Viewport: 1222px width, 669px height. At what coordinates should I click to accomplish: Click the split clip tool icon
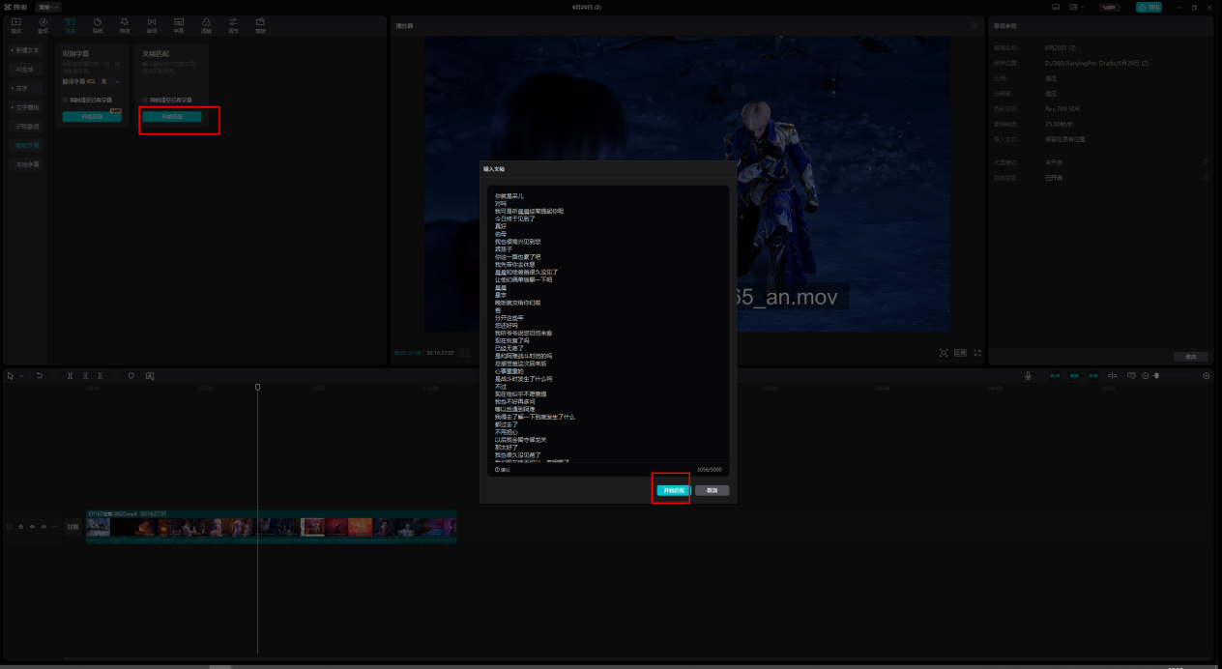tap(70, 375)
